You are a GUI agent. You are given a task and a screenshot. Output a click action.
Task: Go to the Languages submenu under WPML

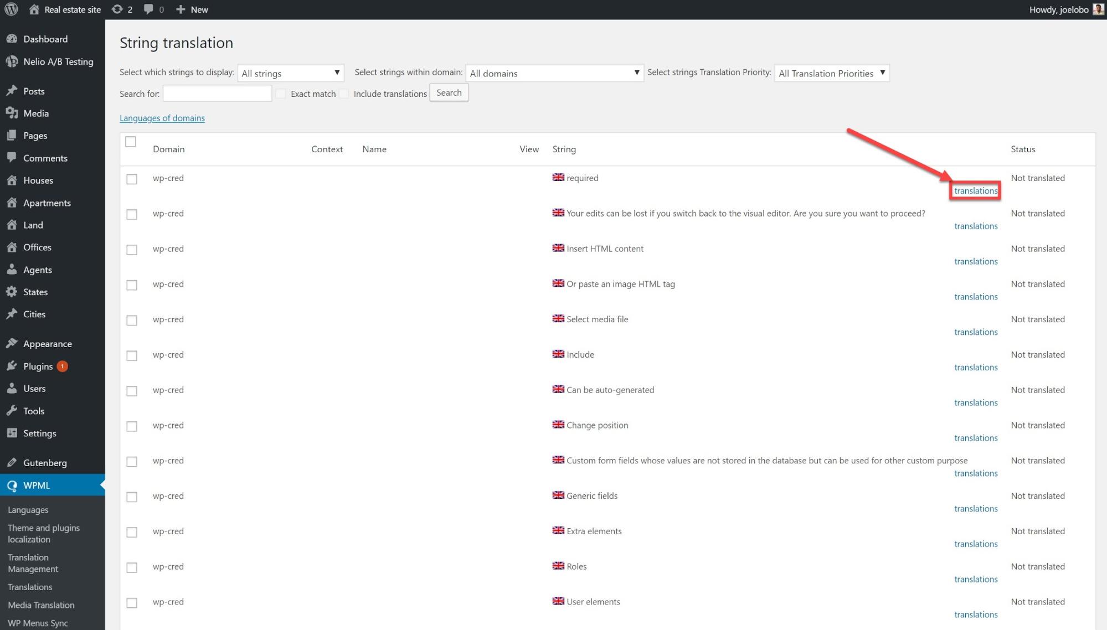point(28,510)
